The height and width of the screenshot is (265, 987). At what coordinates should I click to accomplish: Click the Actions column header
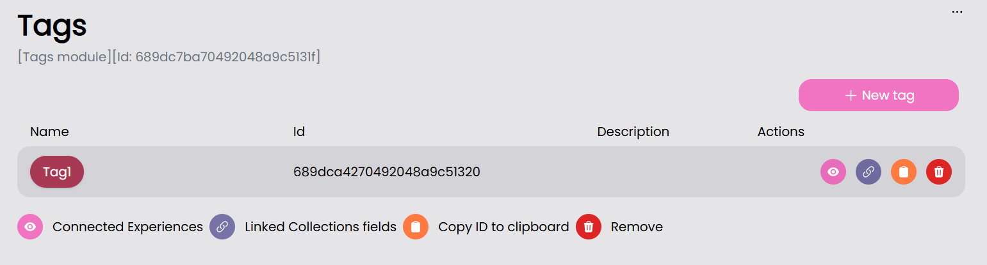[x=781, y=132]
